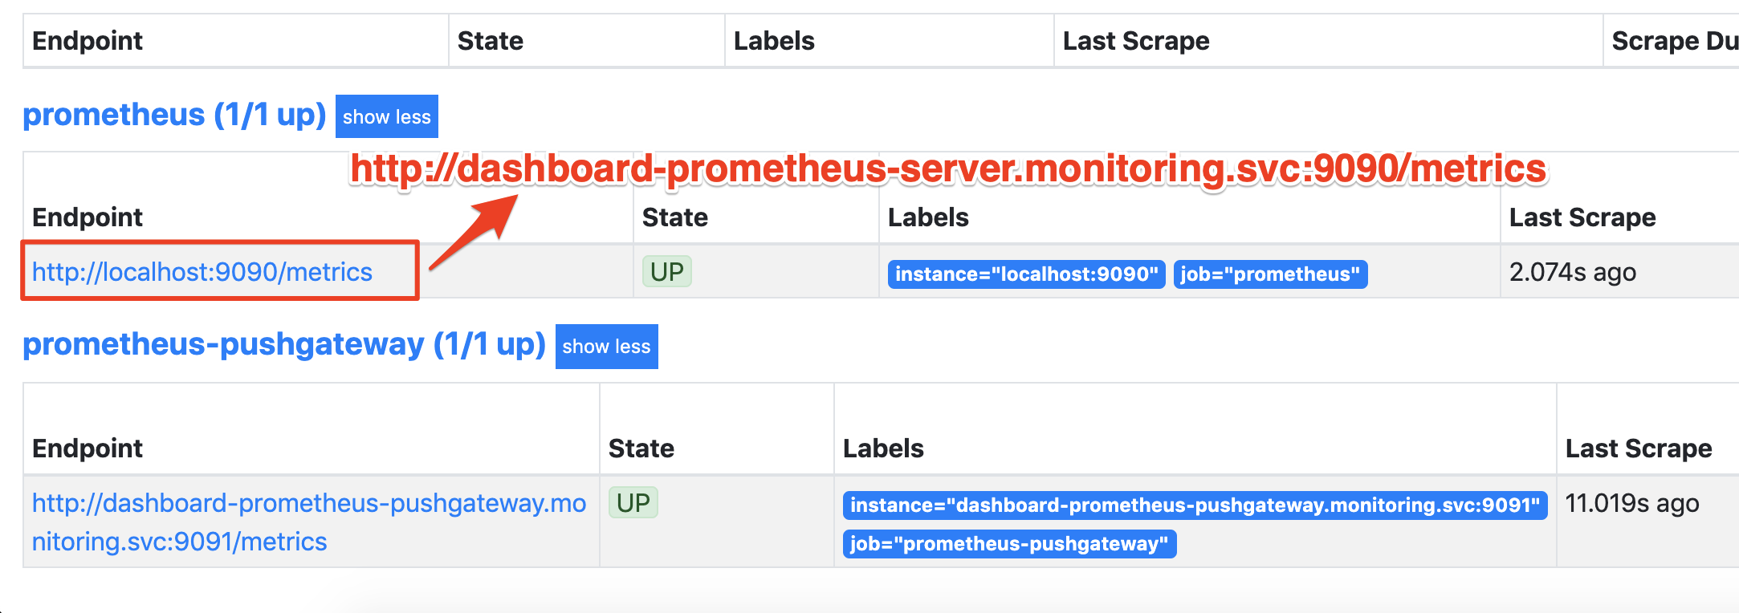Click the UP state badge for the pushgateway target
The height and width of the screenshot is (613, 1739).
point(633,502)
